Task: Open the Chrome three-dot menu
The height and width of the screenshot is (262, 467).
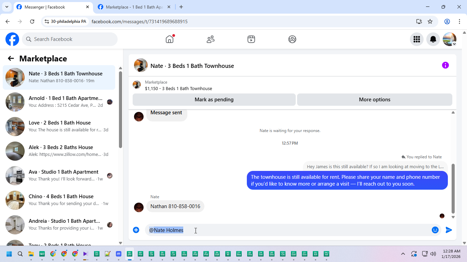Action: pyautogui.click(x=459, y=21)
